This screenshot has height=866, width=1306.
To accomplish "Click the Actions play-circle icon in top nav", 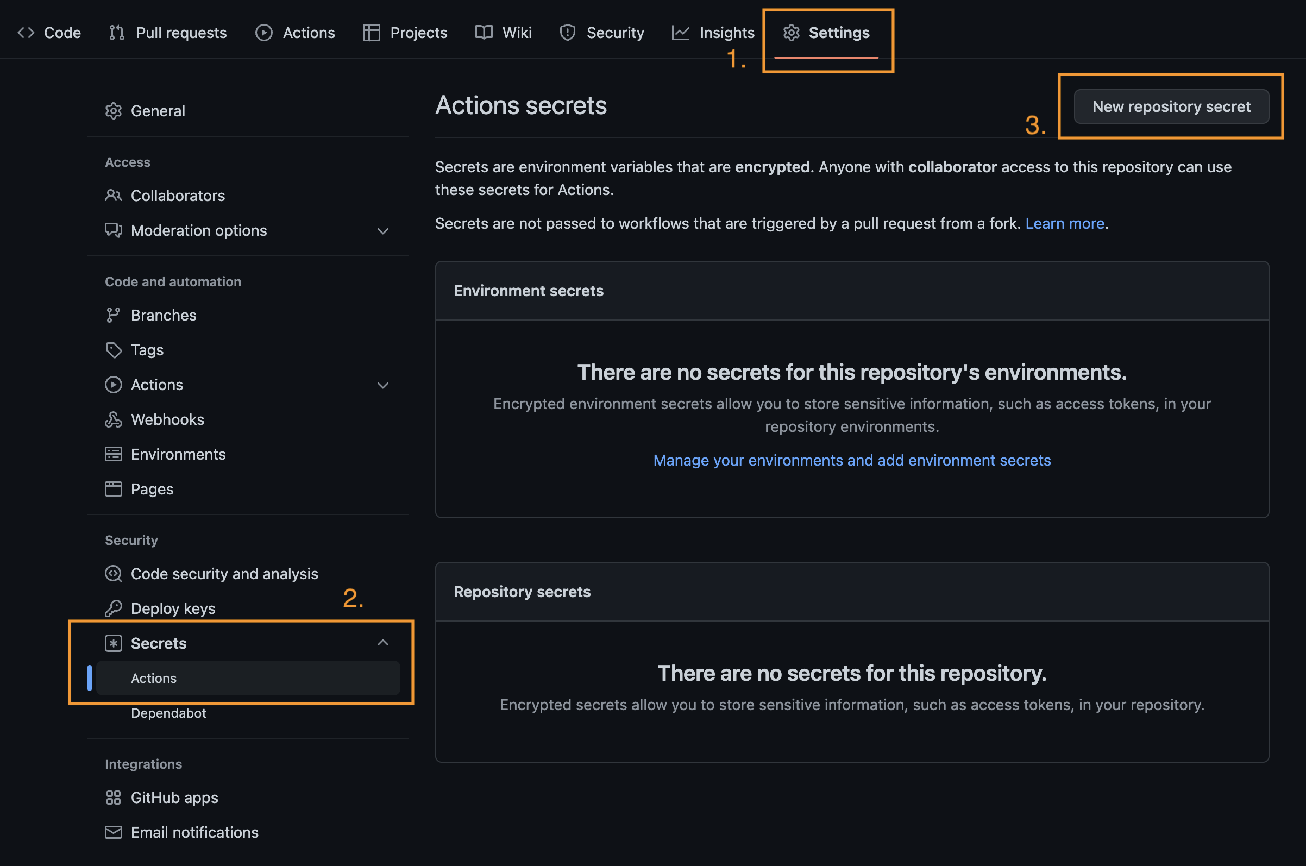I will pos(264,33).
